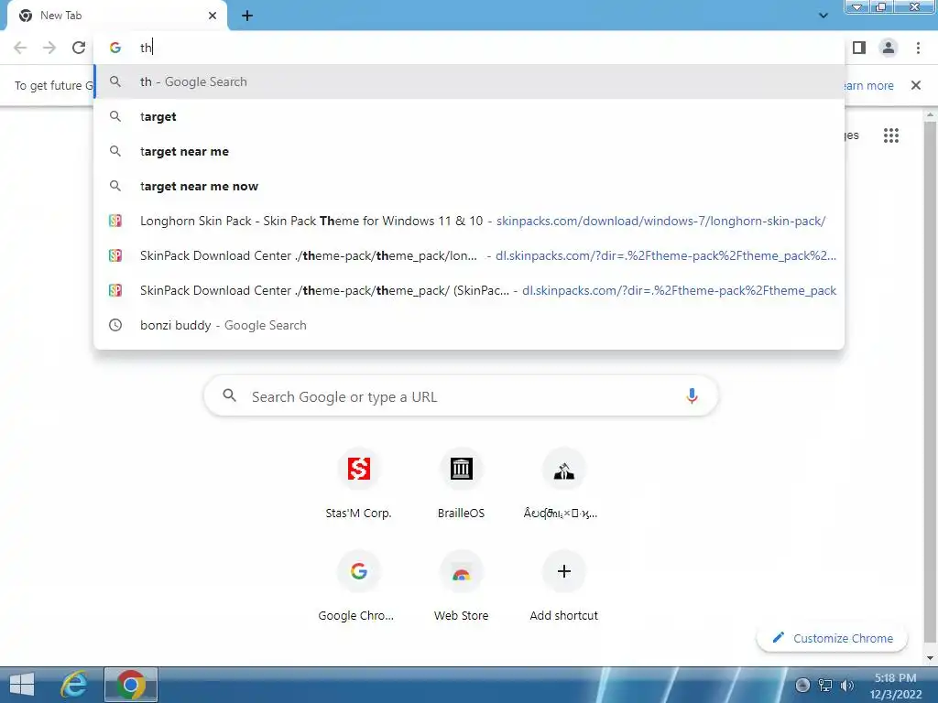
Task: Click the scrollbar down arrow
Action: point(930,658)
